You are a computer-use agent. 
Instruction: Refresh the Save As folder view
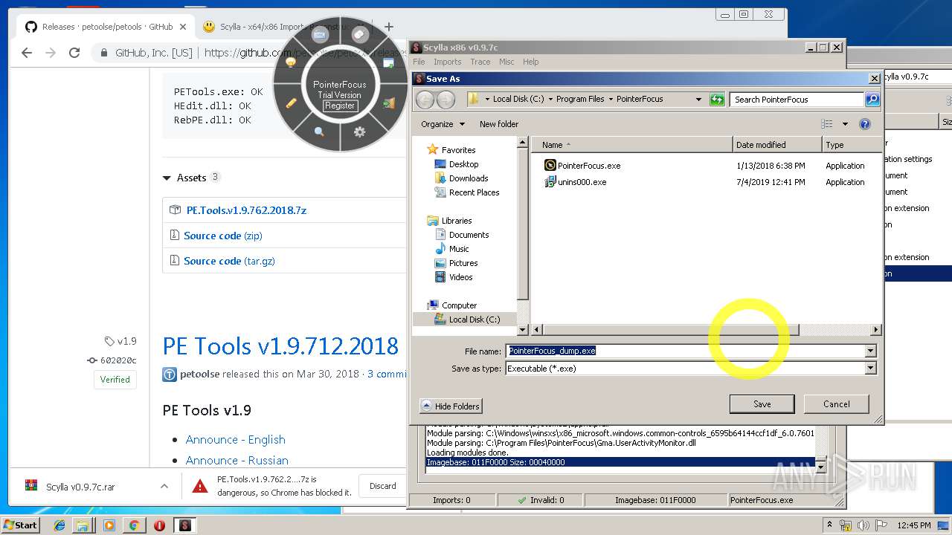coord(716,99)
